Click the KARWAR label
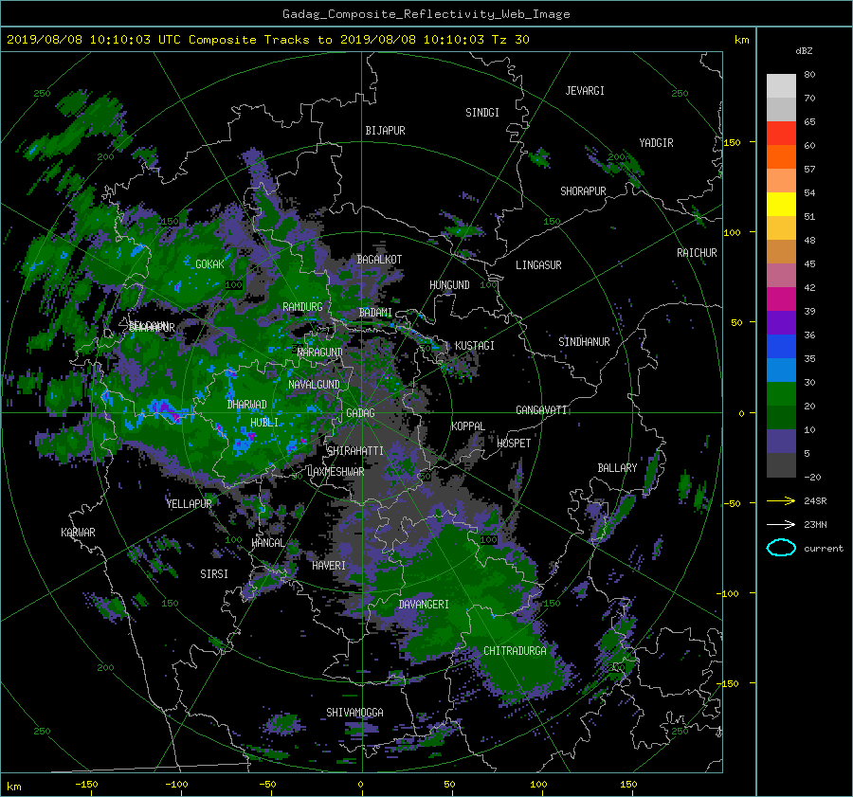853x797 pixels. click(x=78, y=533)
